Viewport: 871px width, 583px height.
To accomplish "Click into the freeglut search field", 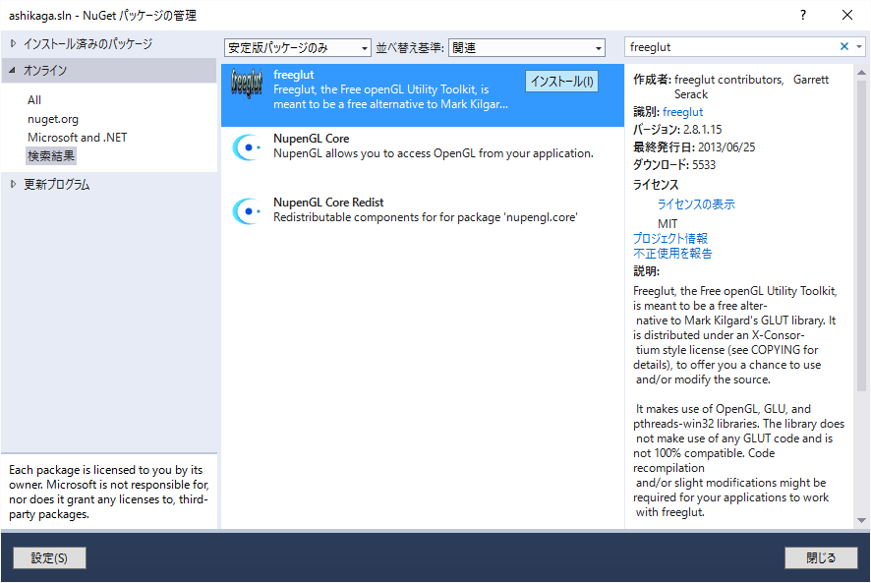I will [x=730, y=47].
